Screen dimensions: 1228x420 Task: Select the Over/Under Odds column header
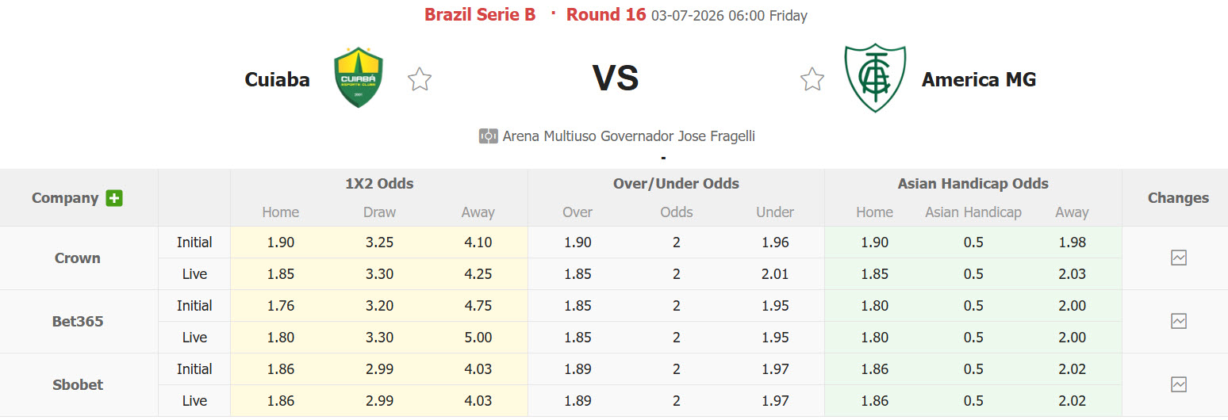pos(676,184)
